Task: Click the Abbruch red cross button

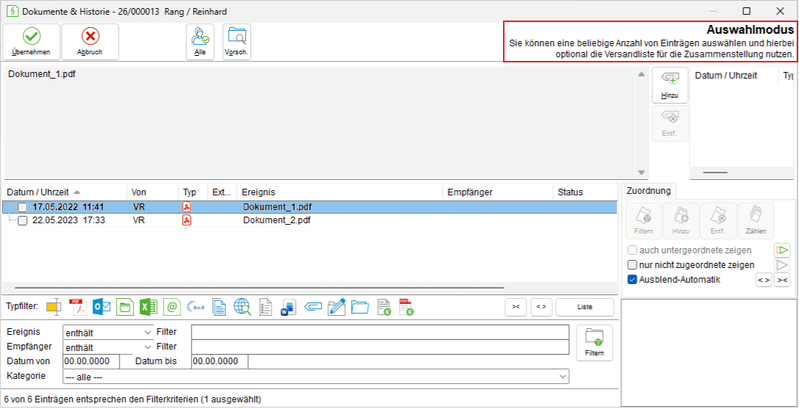Action: [90, 42]
